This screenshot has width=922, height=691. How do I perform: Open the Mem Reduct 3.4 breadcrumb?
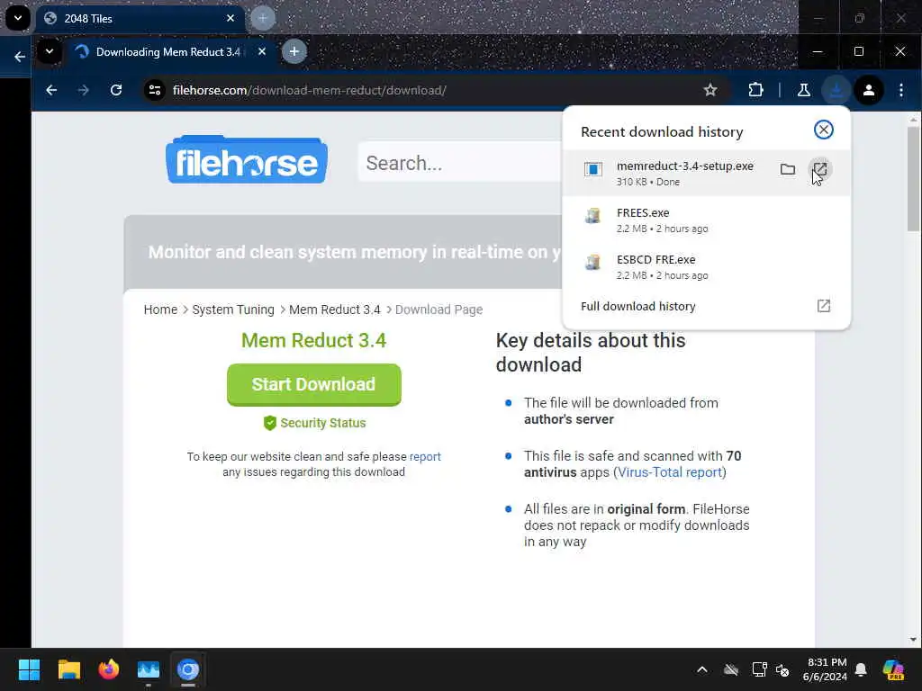[x=335, y=310]
